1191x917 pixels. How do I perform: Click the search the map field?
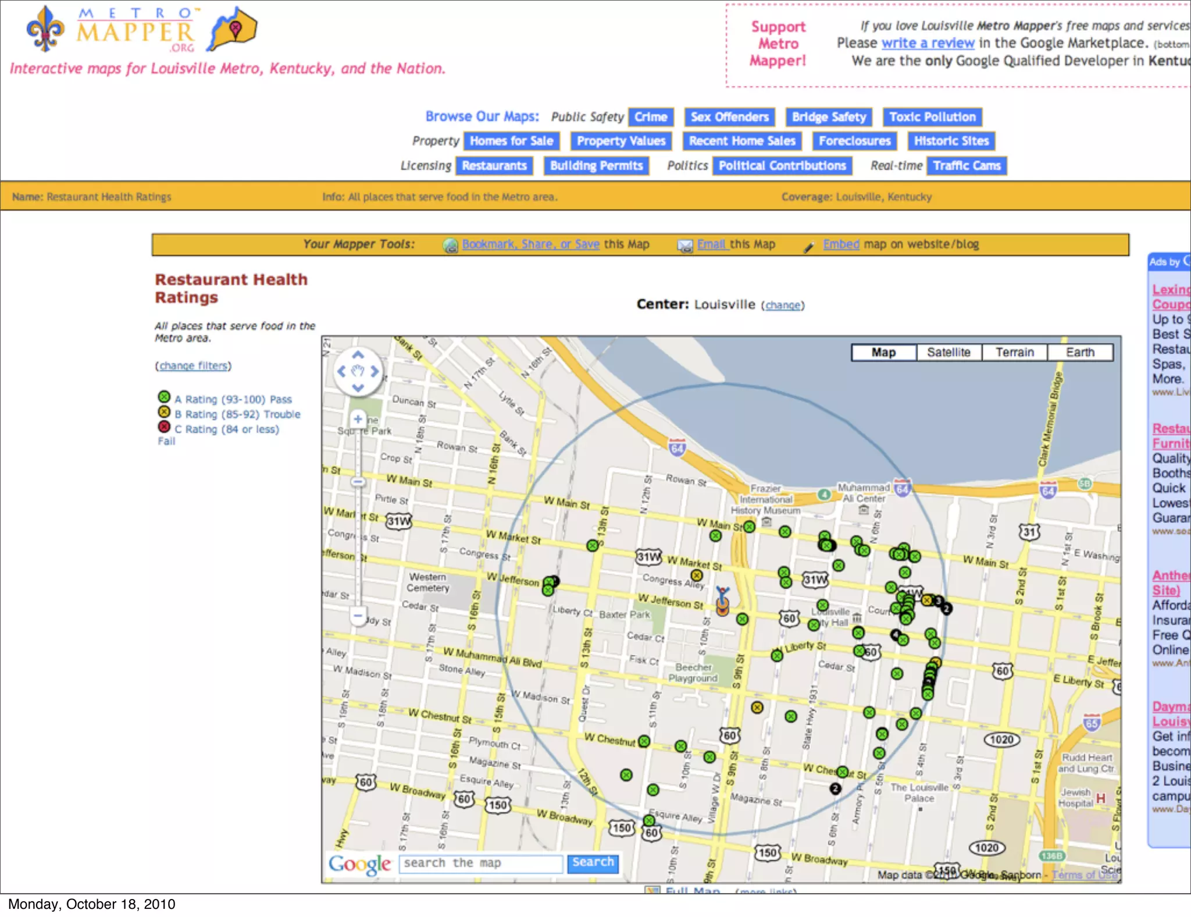tap(481, 863)
